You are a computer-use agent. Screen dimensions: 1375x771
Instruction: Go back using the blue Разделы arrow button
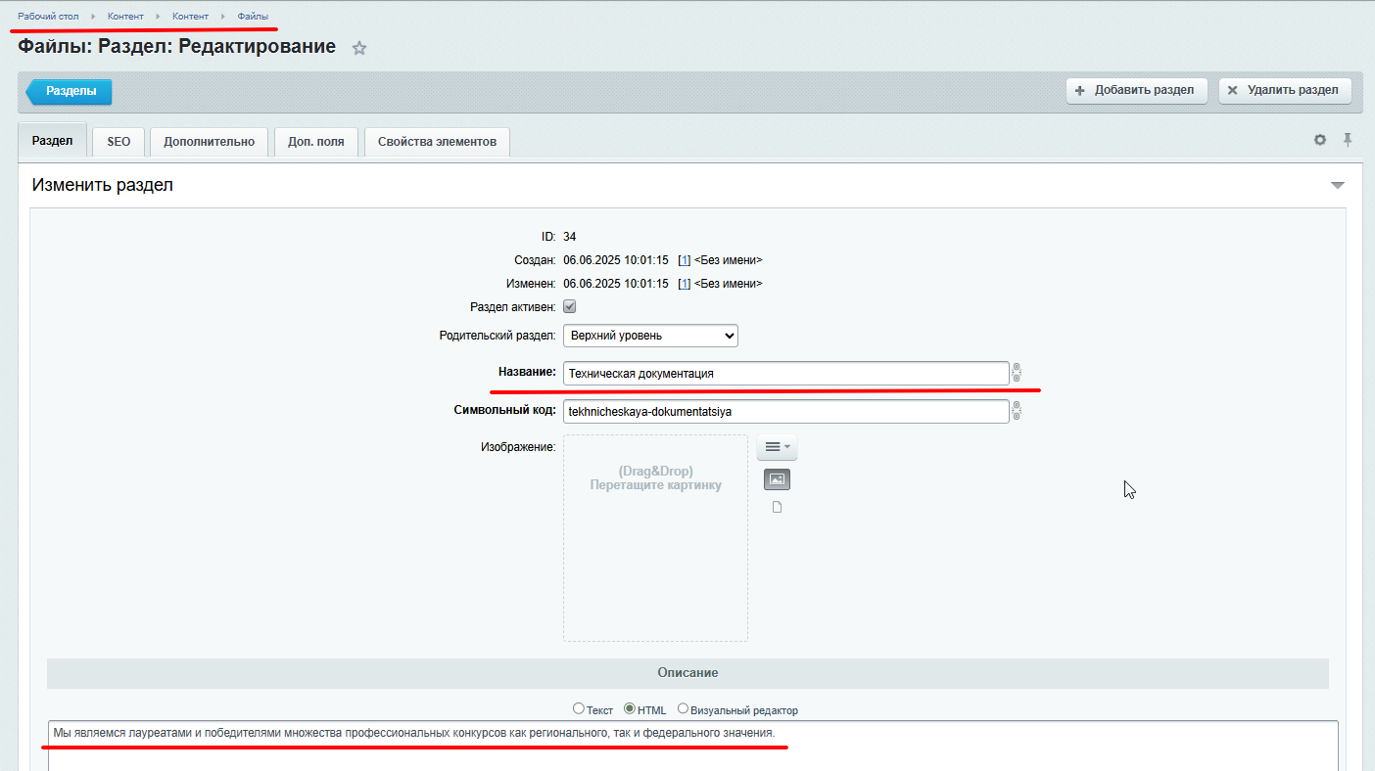click(x=71, y=91)
